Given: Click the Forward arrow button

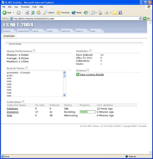Looking at the screenshot, I should coord(18,13).
